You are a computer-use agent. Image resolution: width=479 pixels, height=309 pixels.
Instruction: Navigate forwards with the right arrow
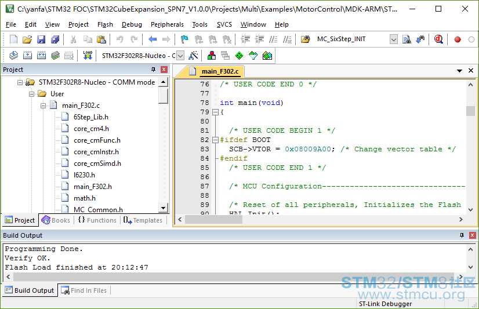coord(166,39)
